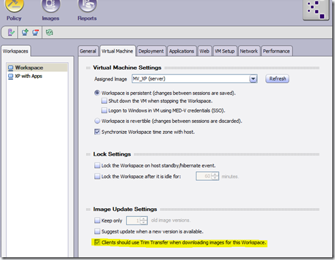Click the Image Update Settings heading
Viewport: 335px width, 260px height.
coord(125,210)
